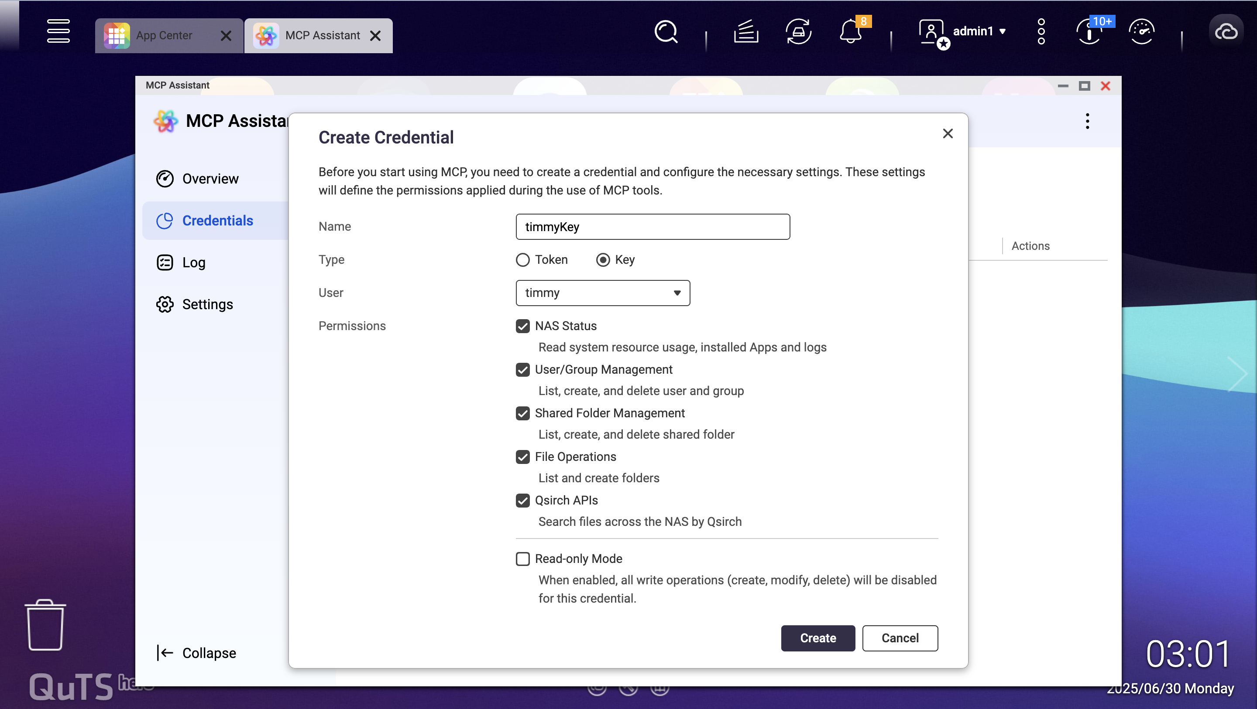Click the Create button
This screenshot has height=709, width=1257.
click(818, 638)
